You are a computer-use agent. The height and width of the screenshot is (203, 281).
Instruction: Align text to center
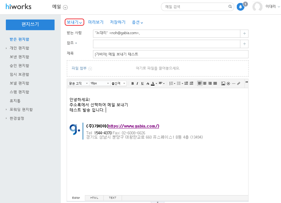205,84
